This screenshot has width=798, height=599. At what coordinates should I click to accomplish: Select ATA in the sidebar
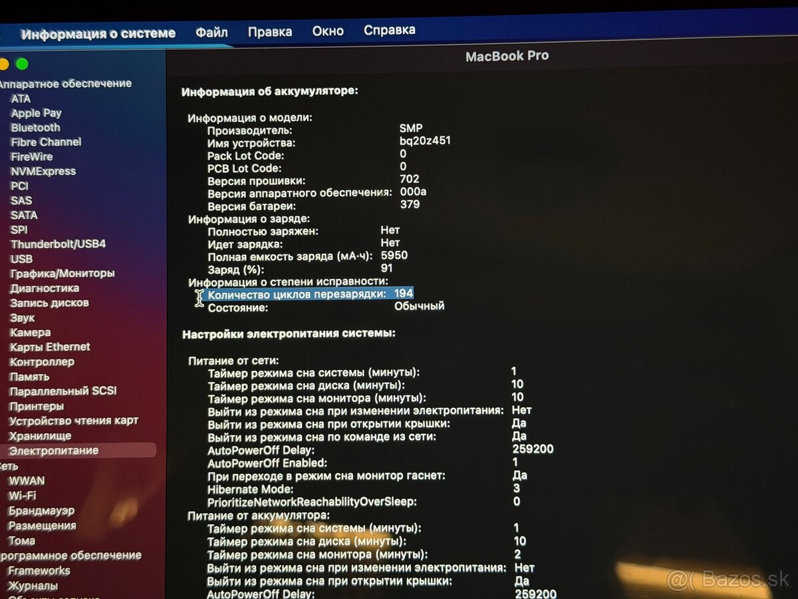21,99
